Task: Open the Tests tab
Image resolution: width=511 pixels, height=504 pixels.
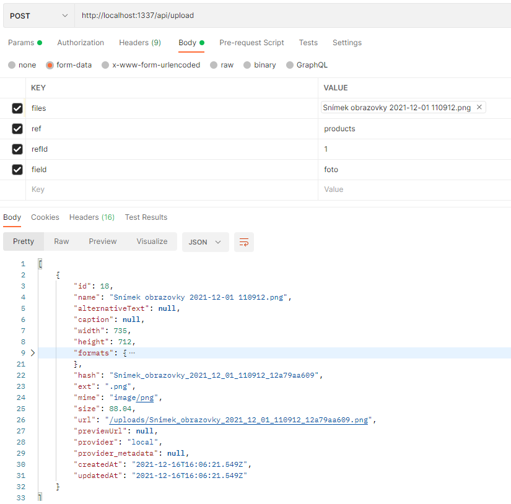Action: (308, 43)
